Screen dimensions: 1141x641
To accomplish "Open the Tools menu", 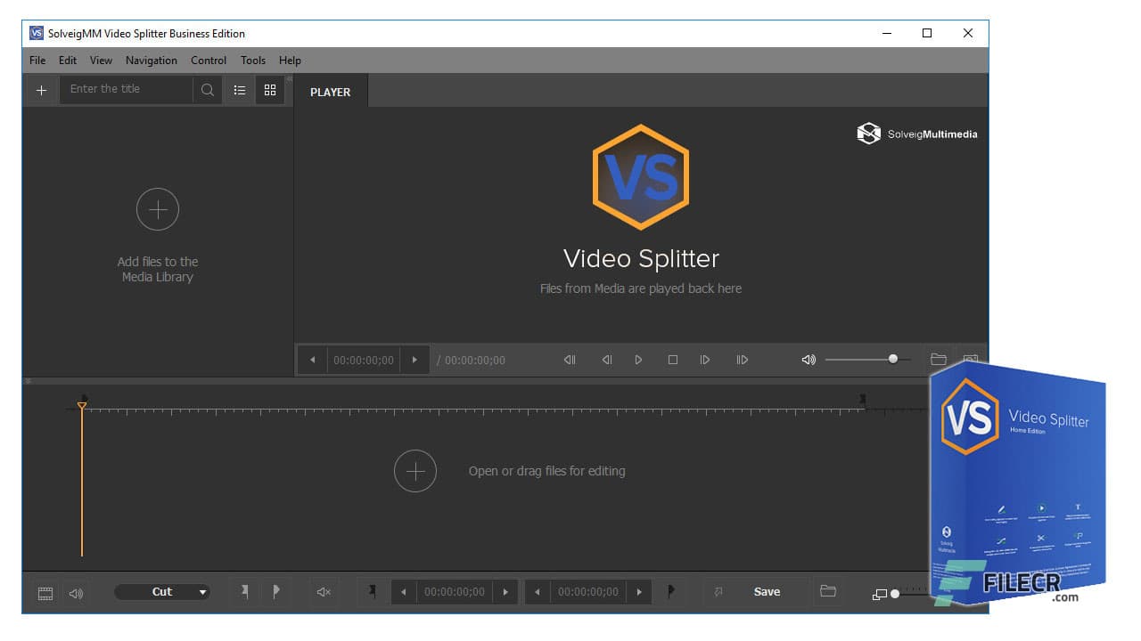I will (x=252, y=60).
